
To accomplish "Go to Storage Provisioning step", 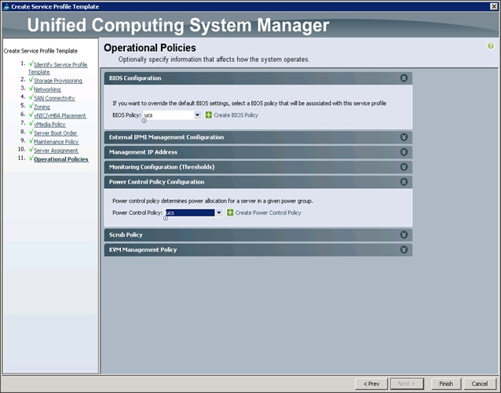I will click(58, 81).
